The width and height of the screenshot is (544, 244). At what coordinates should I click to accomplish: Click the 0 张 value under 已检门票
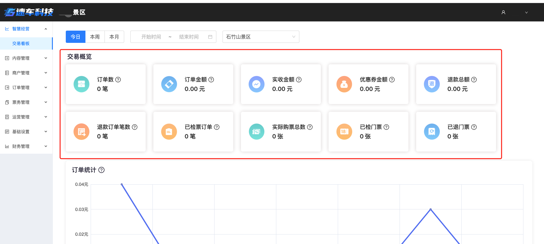point(365,137)
